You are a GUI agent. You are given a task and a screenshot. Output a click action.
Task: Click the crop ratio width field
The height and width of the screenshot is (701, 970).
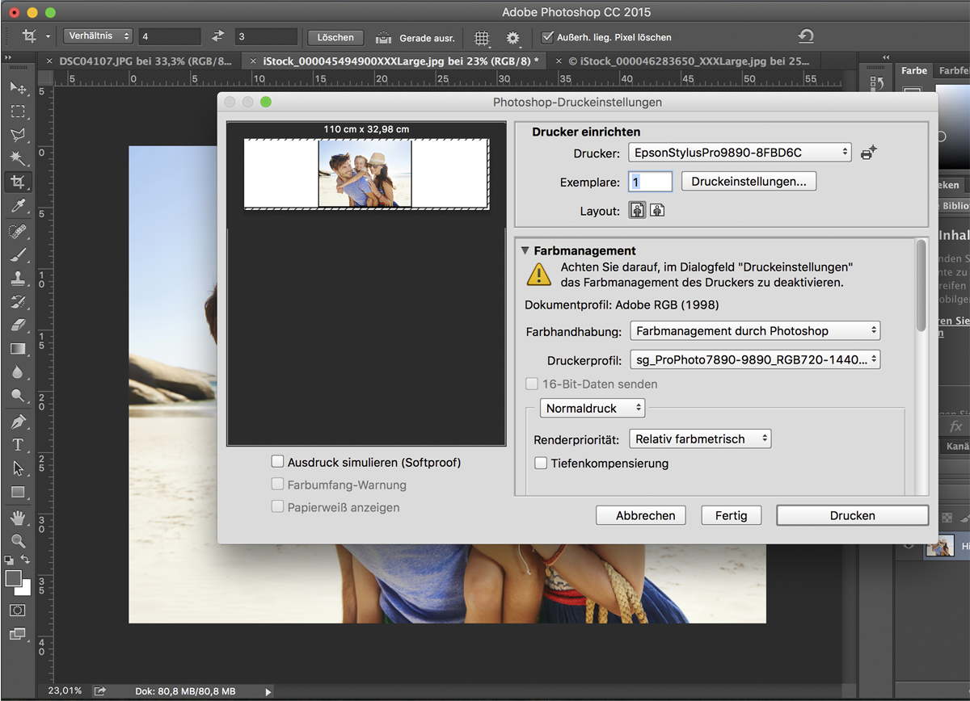pyautogui.click(x=170, y=36)
